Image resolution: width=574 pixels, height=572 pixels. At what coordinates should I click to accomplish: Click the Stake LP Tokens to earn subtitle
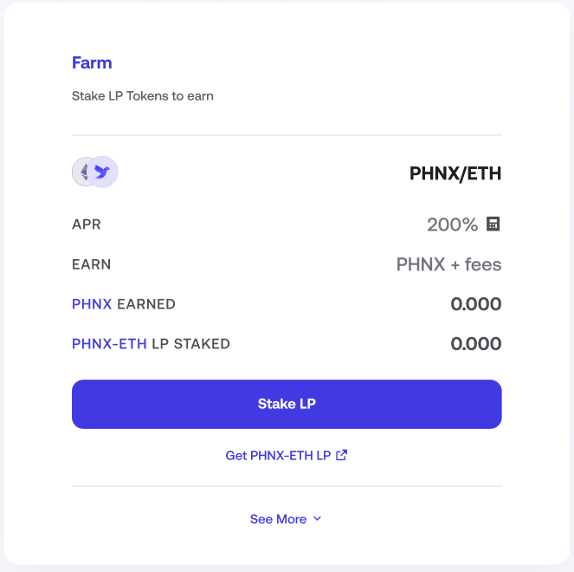coord(142,96)
